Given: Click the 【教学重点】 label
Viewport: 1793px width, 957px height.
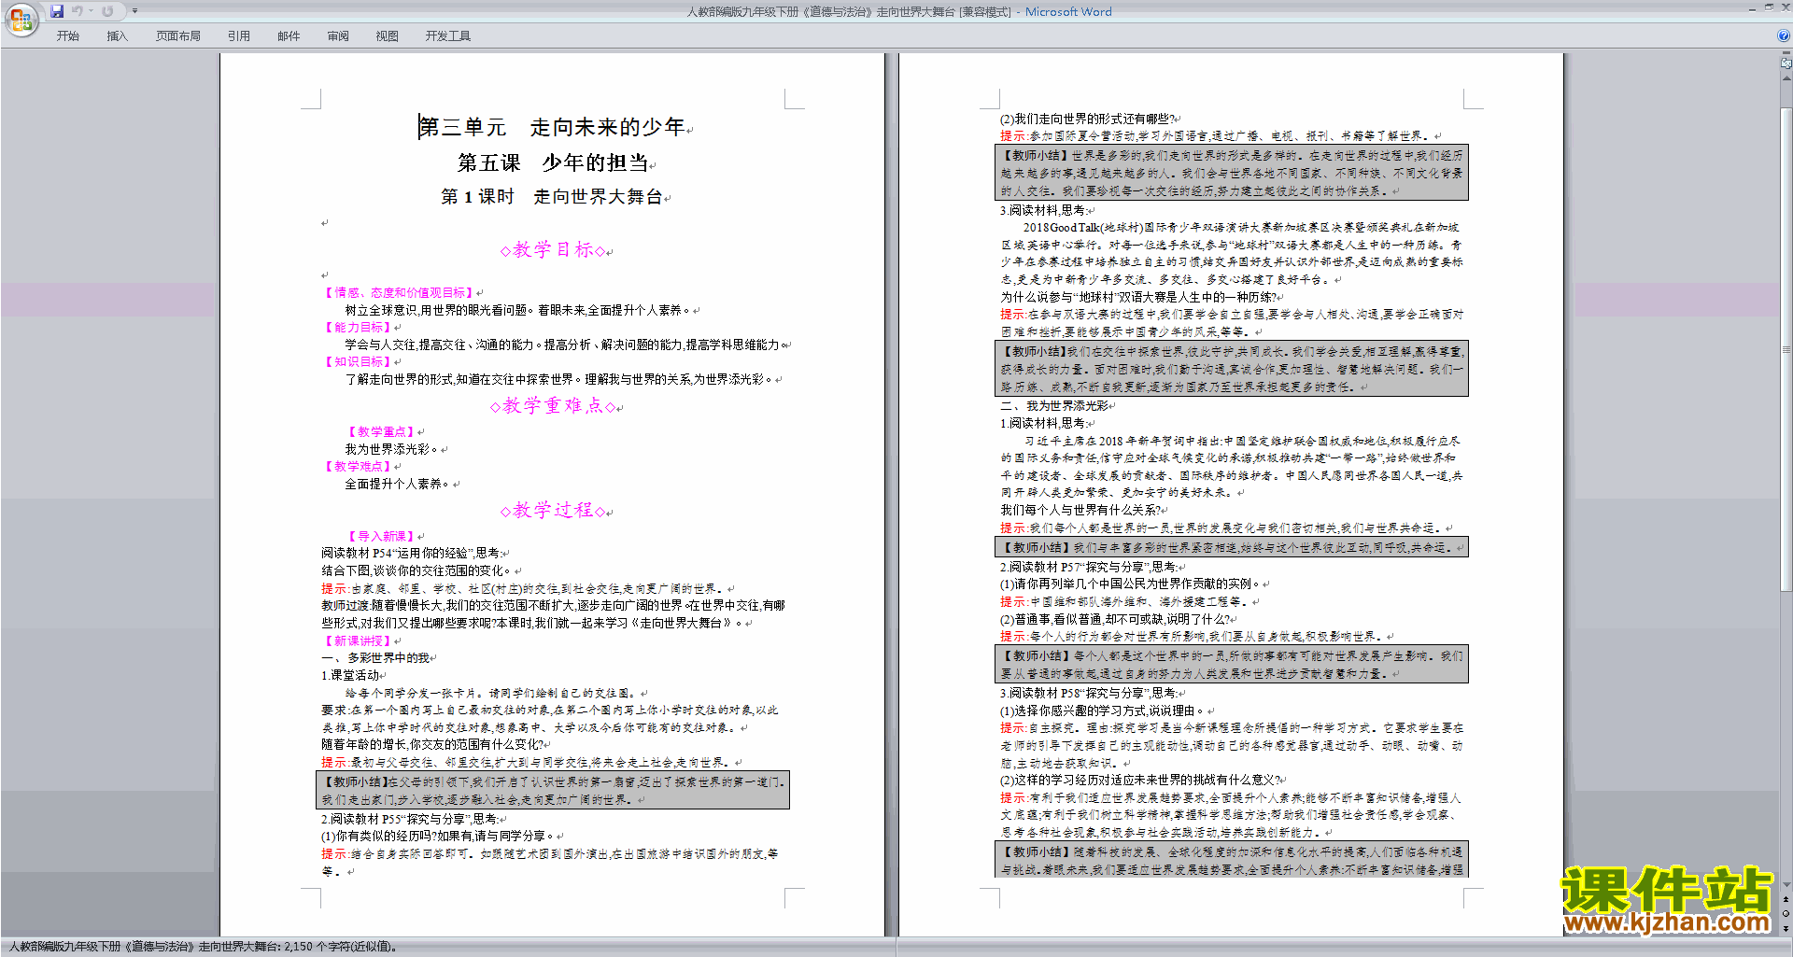Looking at the screenshot, I should 381,432.
